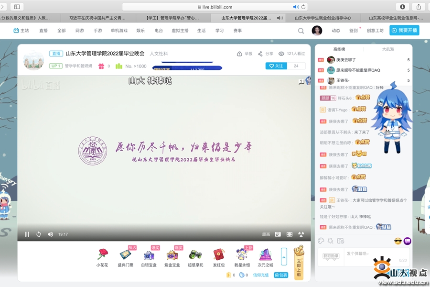Screen dimensions: 430x287
Task: Toggle the danmaku display icon in player
Action: (278, 234)
